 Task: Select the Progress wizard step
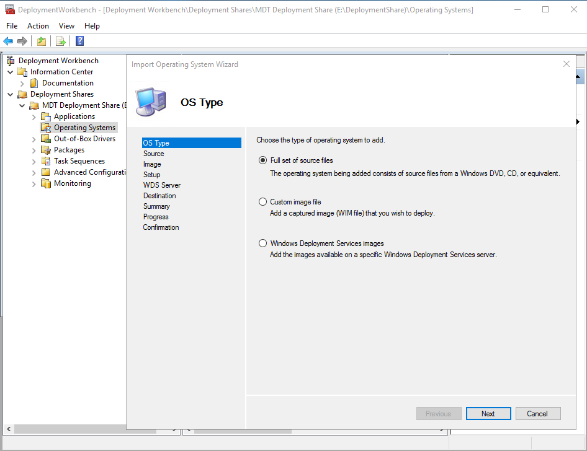tap(156, 217)
